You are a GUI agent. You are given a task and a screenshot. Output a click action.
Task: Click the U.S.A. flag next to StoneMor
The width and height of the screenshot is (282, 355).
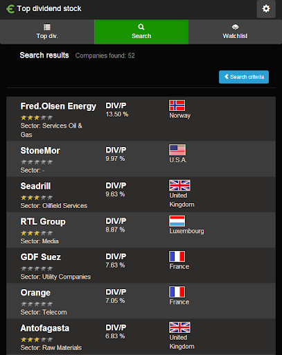click(177, 150)
